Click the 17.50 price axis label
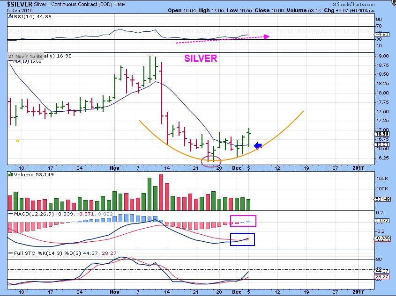 [x=382, y=112]
